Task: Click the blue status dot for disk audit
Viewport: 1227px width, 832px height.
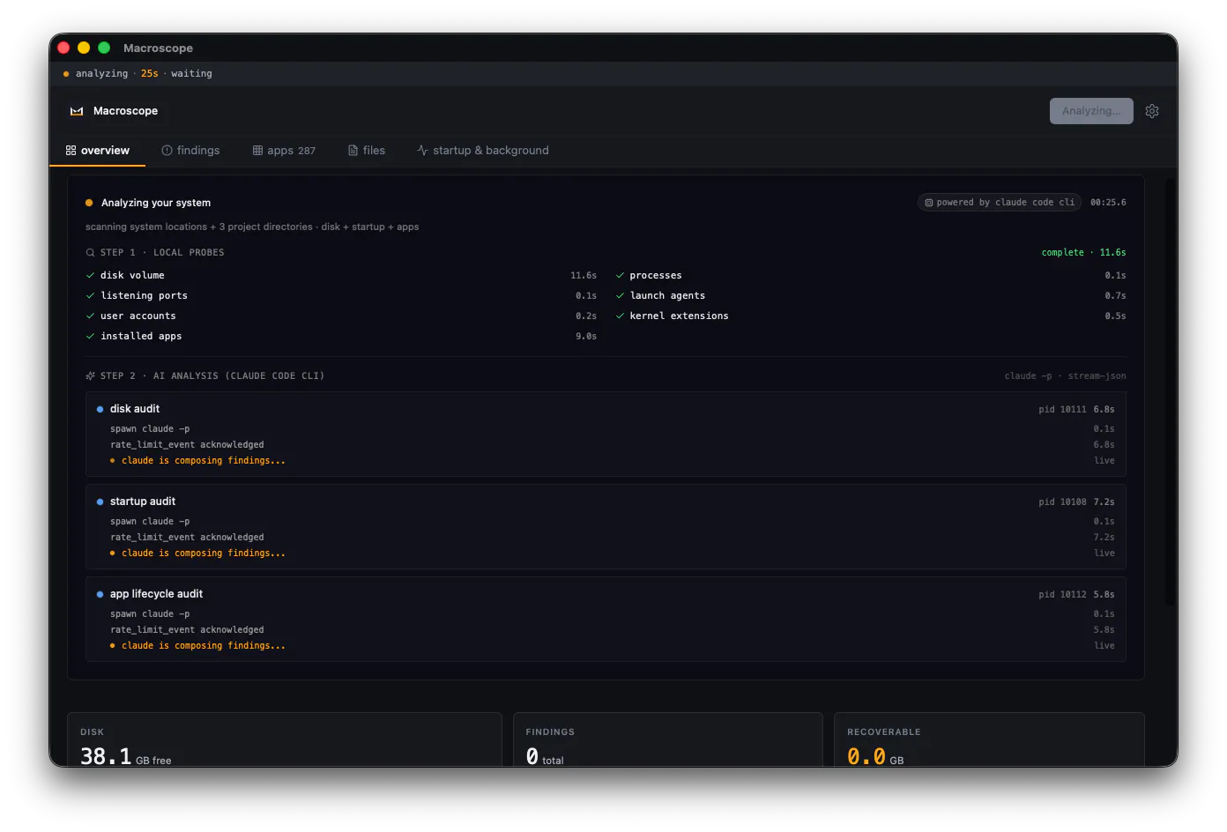Action: pos(100,410)
